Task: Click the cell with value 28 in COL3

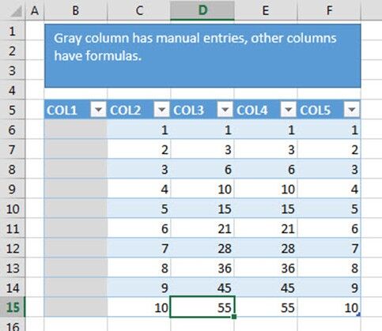Action: point(202,248)
